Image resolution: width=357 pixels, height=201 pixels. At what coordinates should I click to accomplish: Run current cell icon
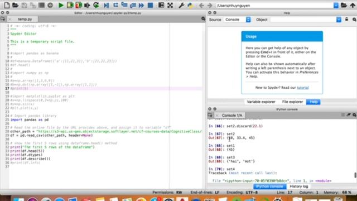[x=70, y=5]
